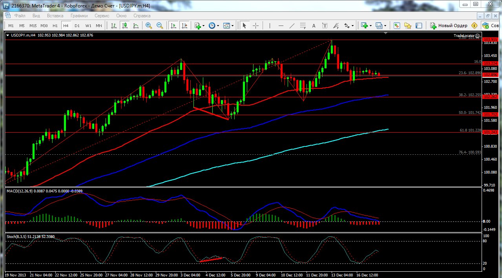Expand the new chart dropdown arrow
Image resolution: width=502 pixels, height=278 pixels.
coord(371,26)
